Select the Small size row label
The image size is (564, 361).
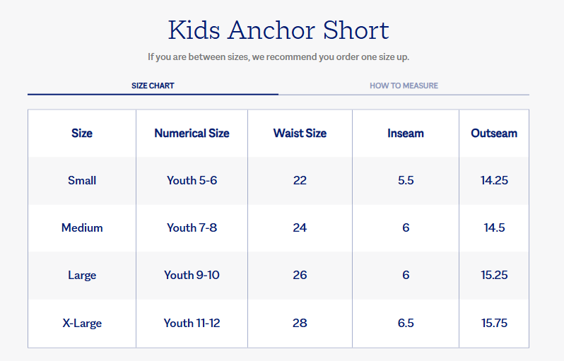point(82,180)
